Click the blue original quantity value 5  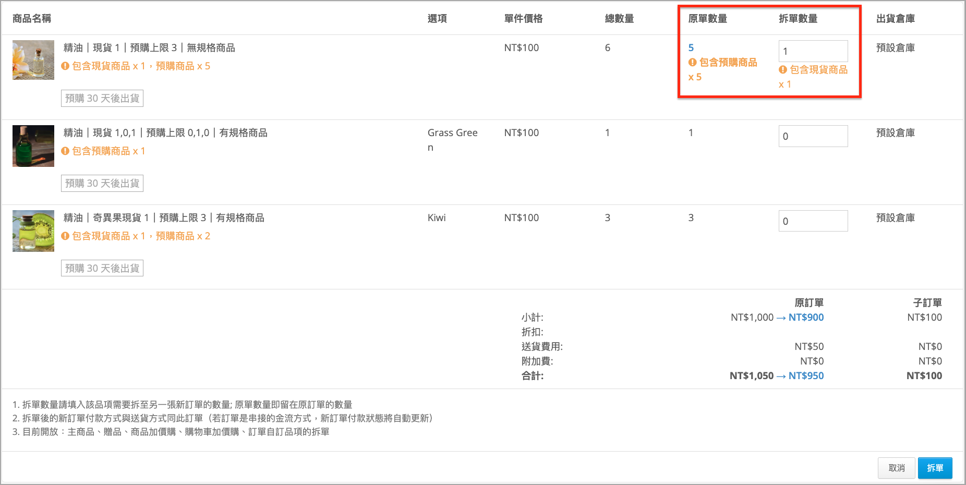(x=691, y=48)
